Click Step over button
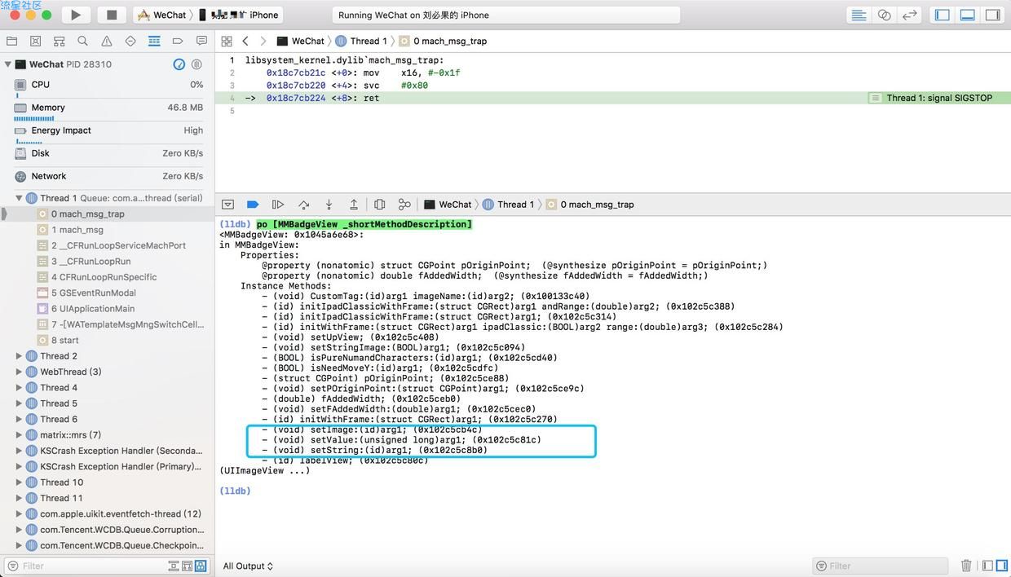Screen dimensions: 1011x577 click(x=303, y=205)
